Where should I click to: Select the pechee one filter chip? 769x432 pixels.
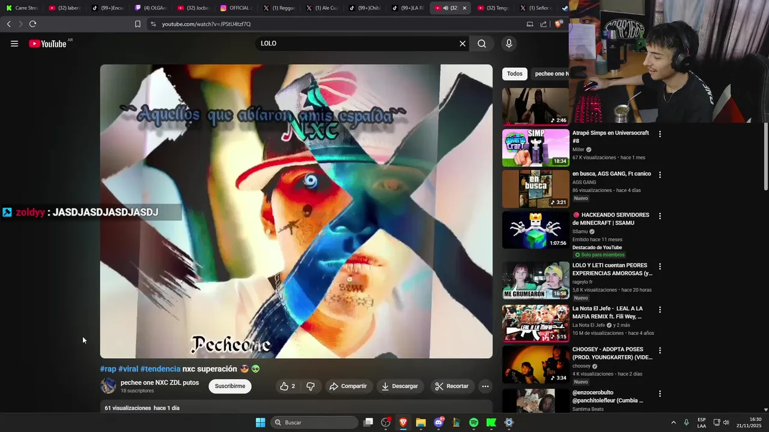[550, 74]
